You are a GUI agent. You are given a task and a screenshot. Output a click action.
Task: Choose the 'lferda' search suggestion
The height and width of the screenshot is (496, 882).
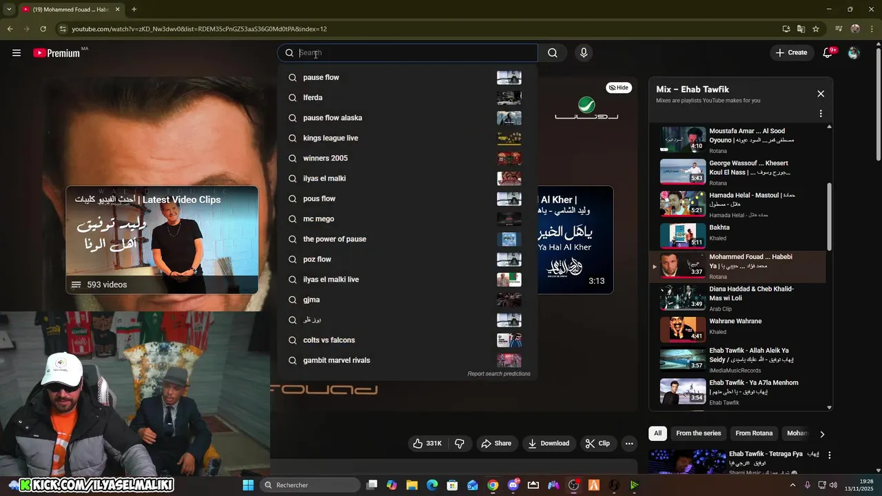pyautogui.click(x=407, y=98)
